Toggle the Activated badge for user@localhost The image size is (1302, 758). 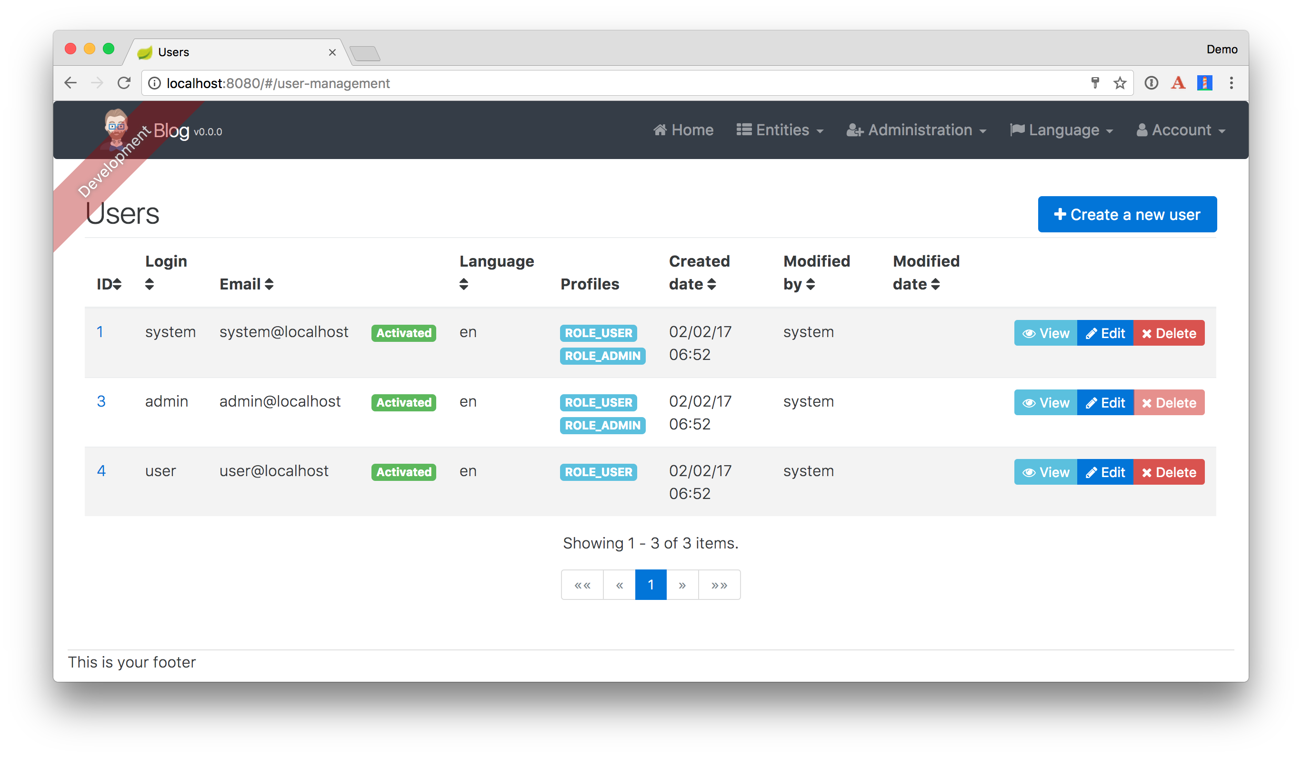[403, 472]
